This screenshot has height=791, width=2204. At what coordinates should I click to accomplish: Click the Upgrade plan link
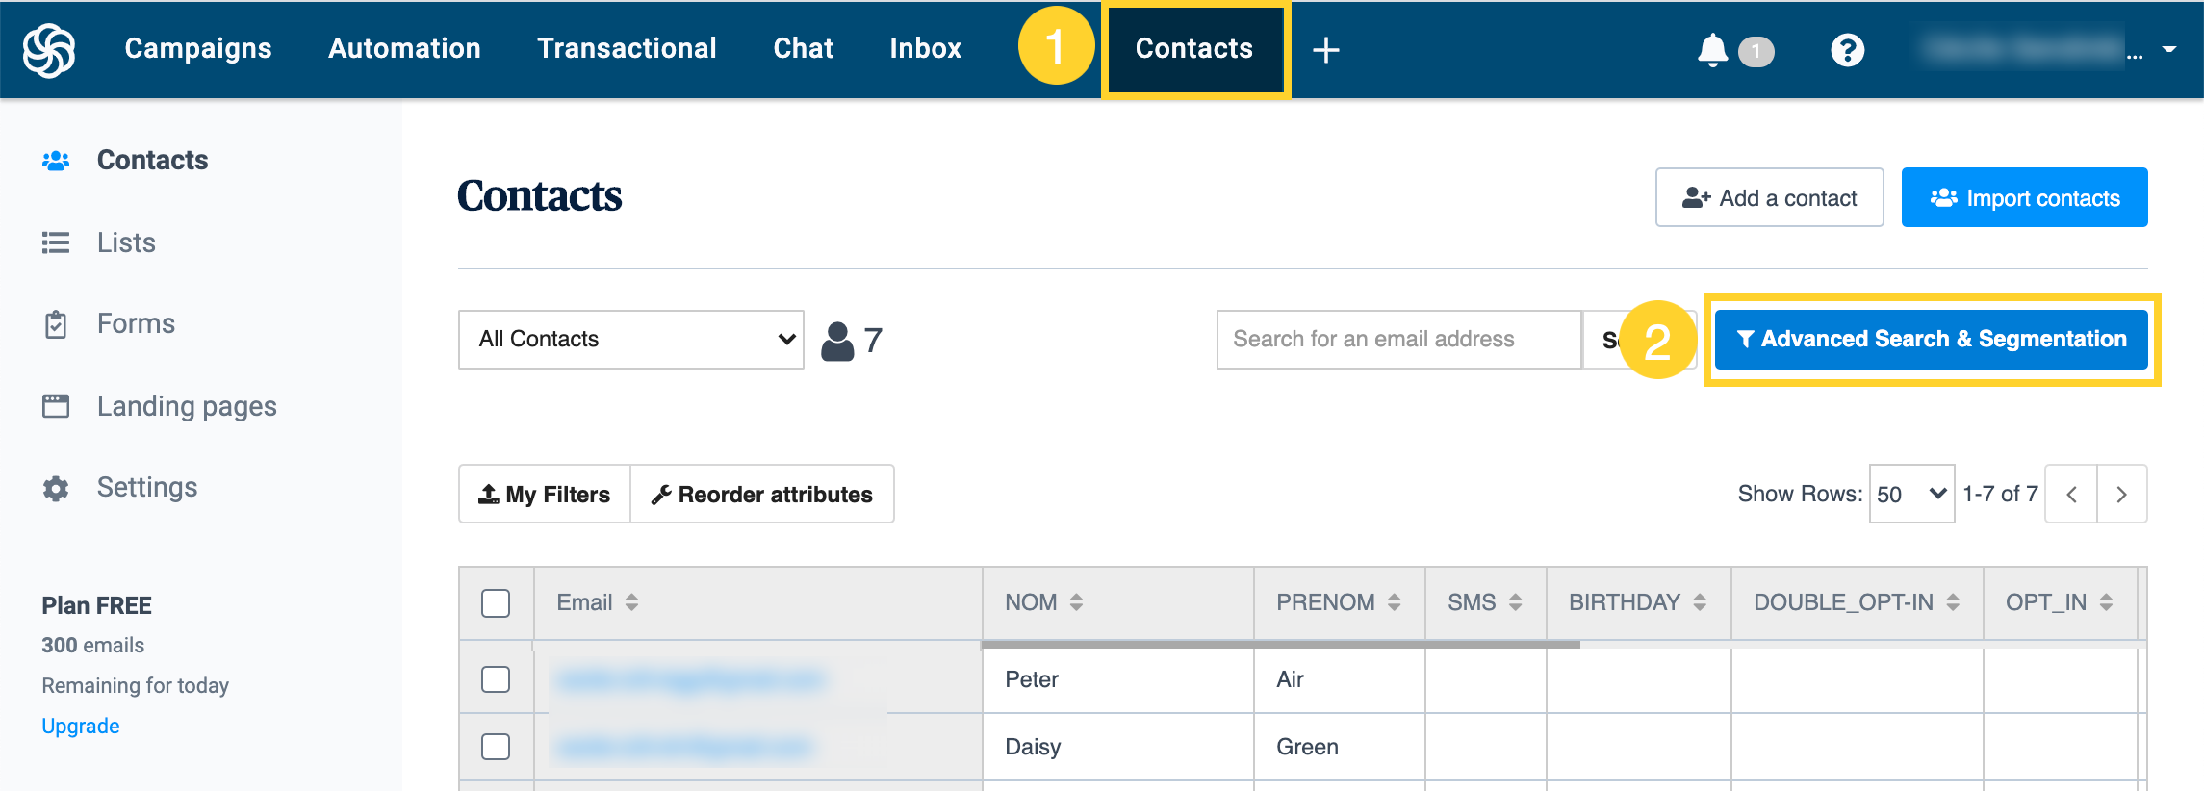coord(81,727)
